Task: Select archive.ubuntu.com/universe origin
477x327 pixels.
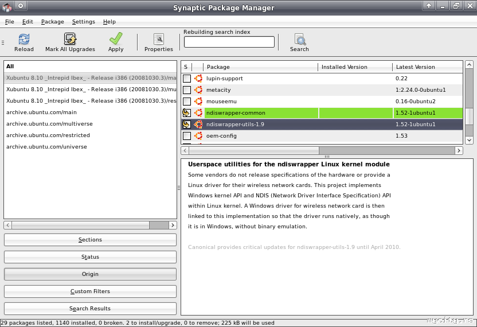Action: coord(90,147)
